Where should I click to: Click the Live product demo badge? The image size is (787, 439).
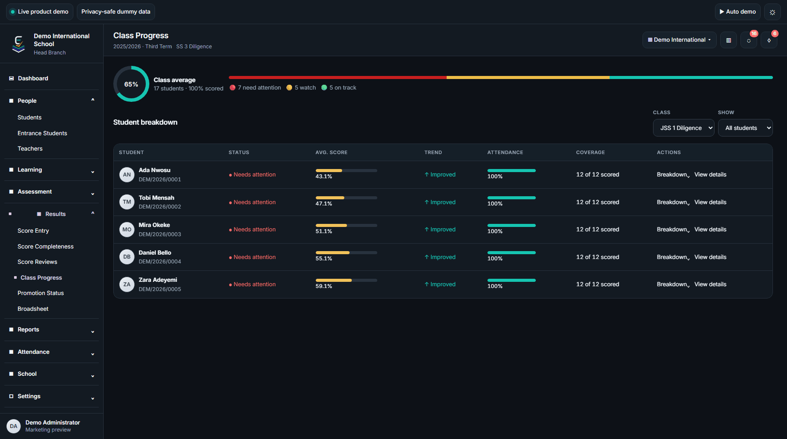pos(40,12)
